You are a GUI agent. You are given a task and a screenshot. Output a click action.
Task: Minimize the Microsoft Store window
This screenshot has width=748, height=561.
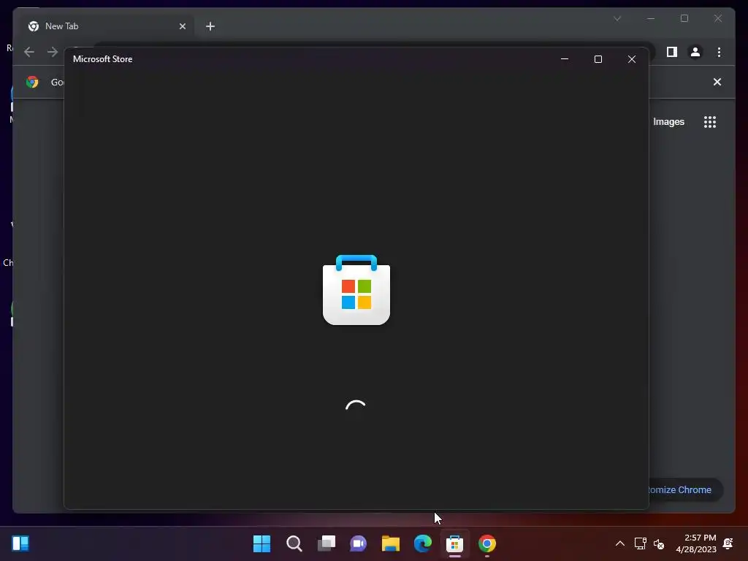565,59
